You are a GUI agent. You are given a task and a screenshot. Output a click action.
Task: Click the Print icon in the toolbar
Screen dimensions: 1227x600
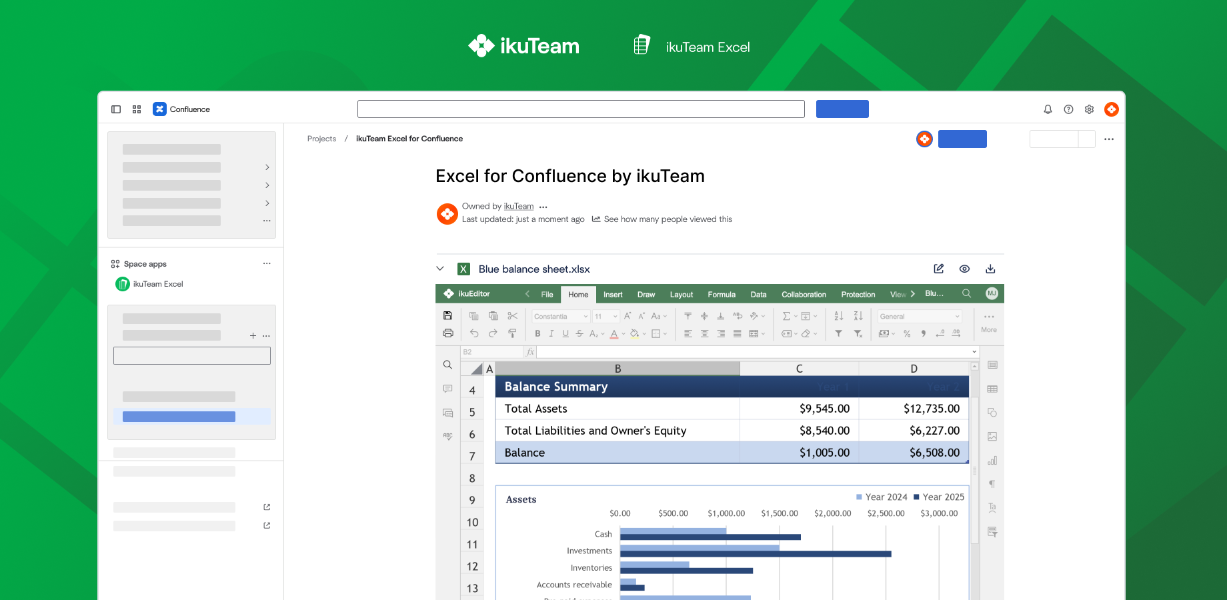pyautogui.click(x=447, y=333)
